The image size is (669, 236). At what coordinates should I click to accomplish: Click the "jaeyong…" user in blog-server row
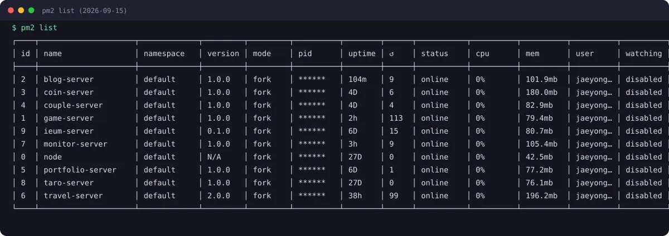[x=594, y=80]
